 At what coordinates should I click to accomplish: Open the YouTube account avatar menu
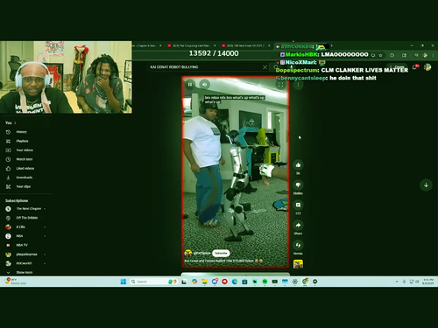(x=427, y=67)
